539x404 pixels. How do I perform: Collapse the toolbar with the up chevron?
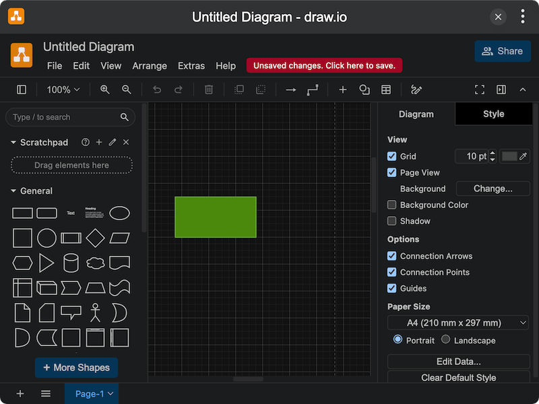point(523,90)
